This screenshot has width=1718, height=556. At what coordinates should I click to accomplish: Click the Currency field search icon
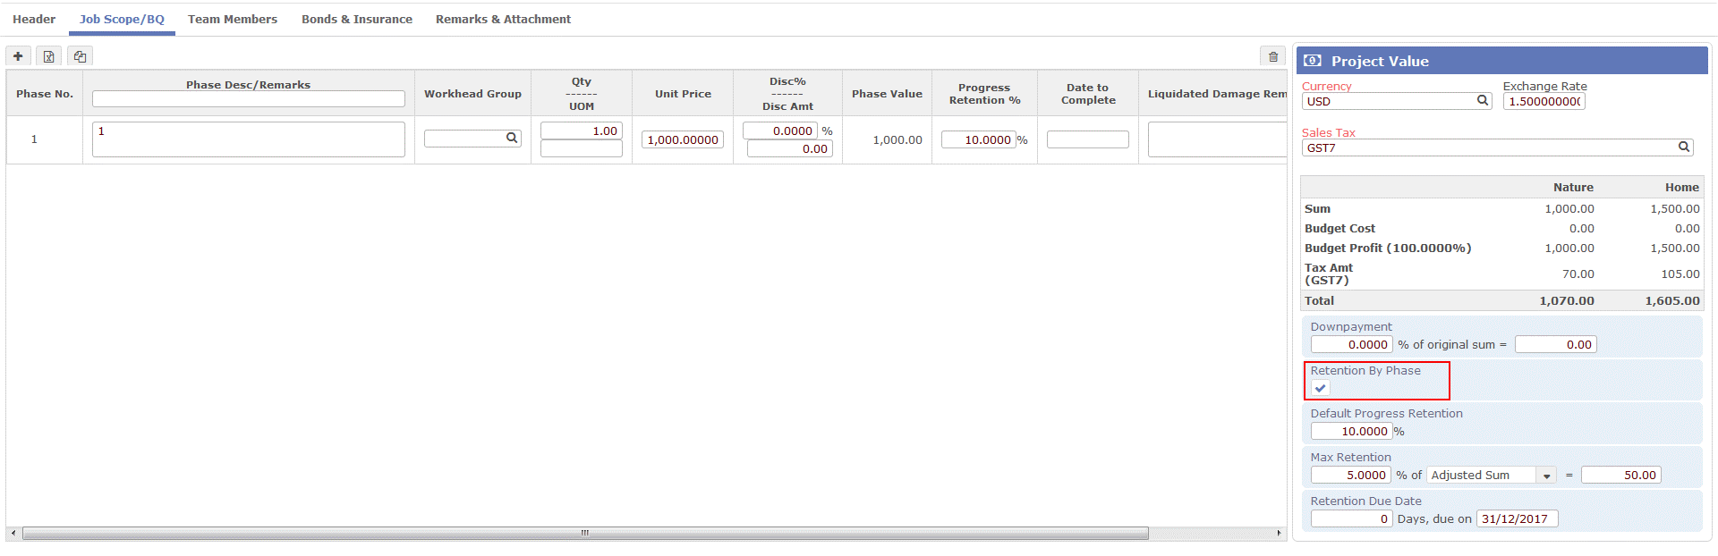coord(1483,101)
